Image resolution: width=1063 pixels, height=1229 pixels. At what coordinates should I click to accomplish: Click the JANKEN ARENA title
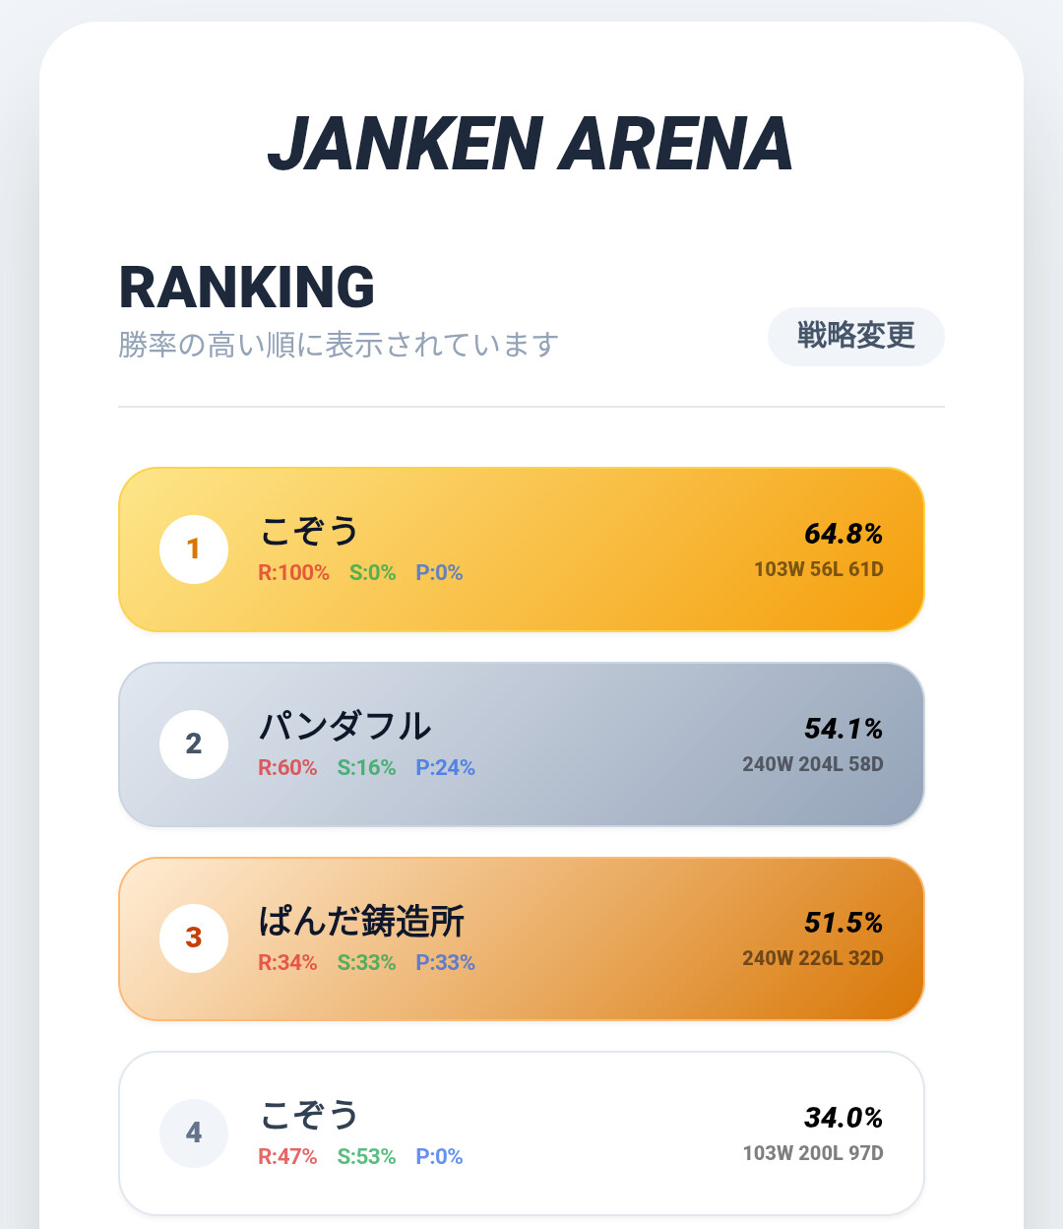(x=531, y=144)
